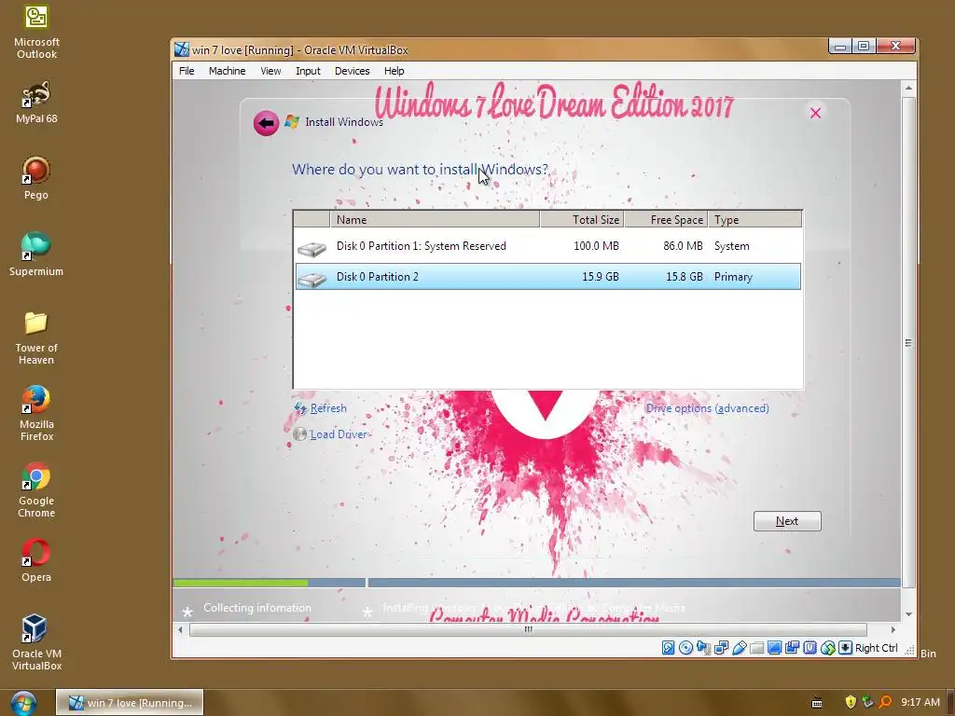The width and height of the screenshot is (955, 716).
Task: Click the green installation progress bar
Action: point(241,583)
